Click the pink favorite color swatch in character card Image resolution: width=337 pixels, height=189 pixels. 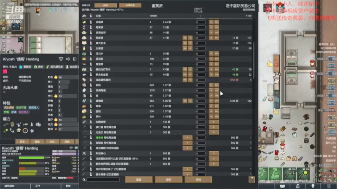point(5,71)
